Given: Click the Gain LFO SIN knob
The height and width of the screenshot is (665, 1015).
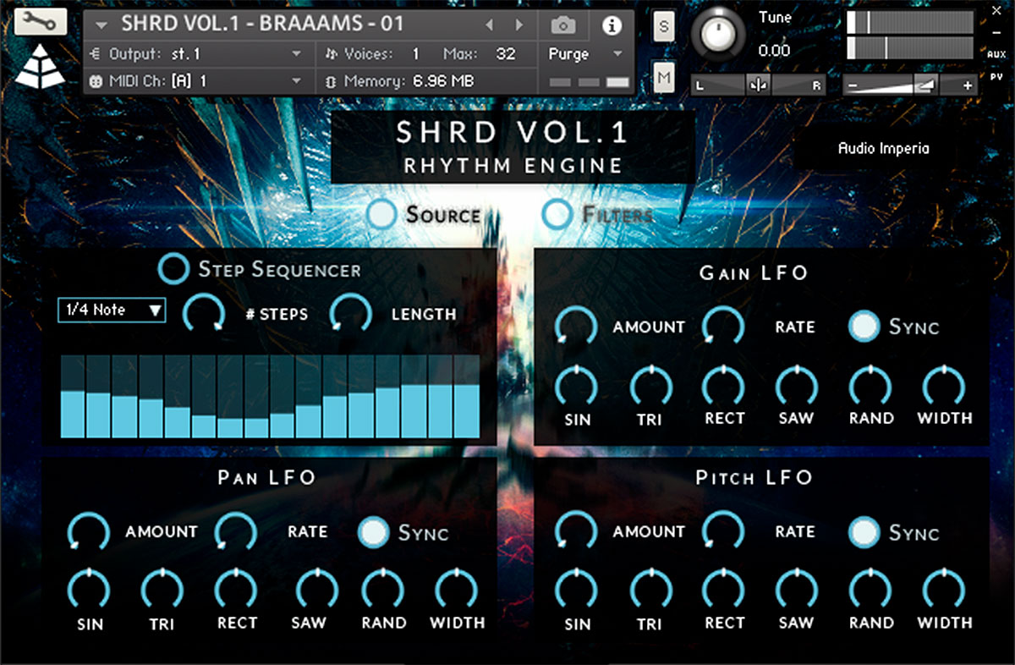Looking at the screenshot, I should [x=576, y=386].
